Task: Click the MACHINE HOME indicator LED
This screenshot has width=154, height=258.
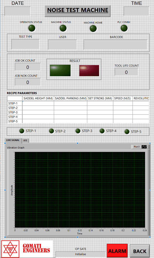Action: click(93, 28)
